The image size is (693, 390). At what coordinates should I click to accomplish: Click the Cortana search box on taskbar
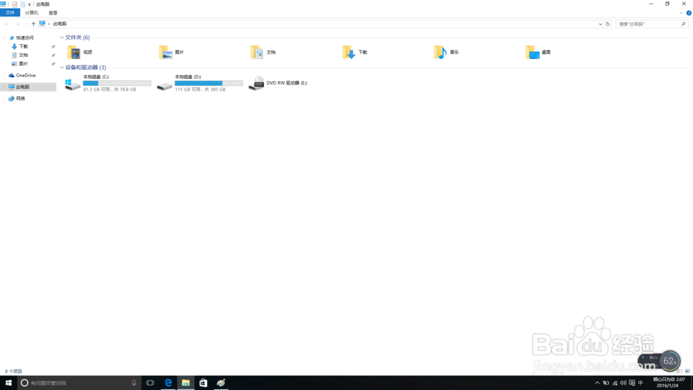[79, 383]
